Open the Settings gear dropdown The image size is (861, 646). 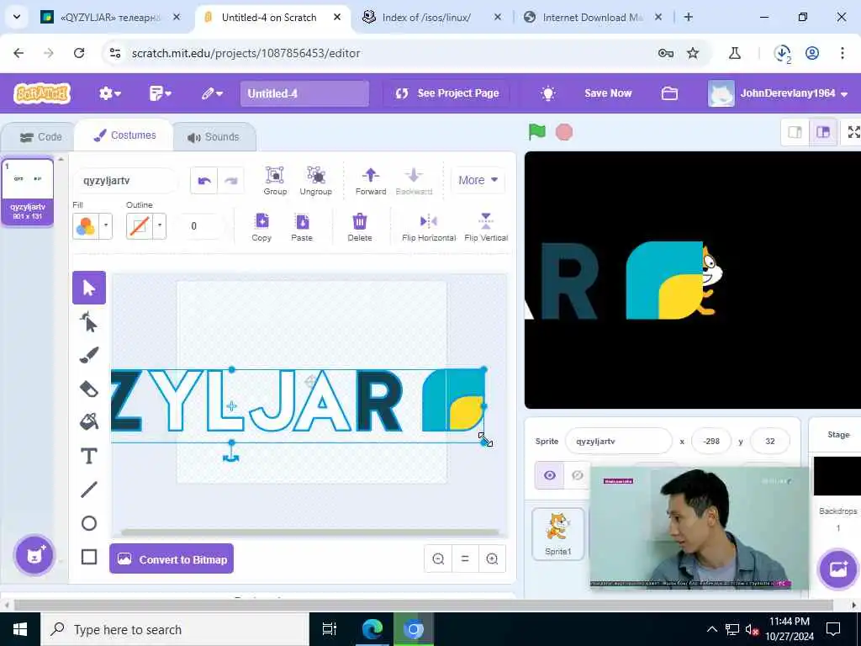[110, 93]
